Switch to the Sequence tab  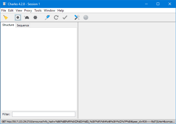tap(23, 25)
